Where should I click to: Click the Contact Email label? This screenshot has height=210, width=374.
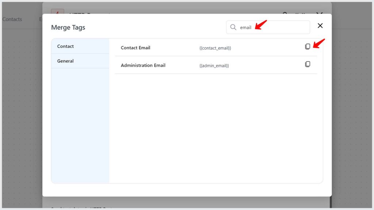(x=136, y=48)
